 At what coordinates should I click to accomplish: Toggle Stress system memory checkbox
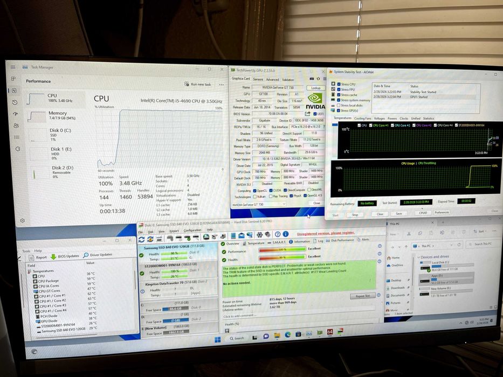tap(339, 100)
